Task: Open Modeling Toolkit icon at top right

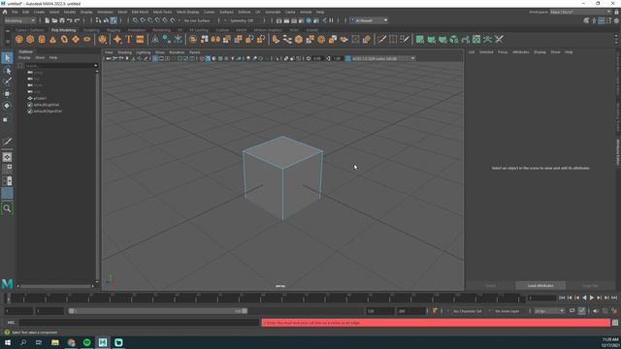Action: pyautogui.click(x=586, y=20)
